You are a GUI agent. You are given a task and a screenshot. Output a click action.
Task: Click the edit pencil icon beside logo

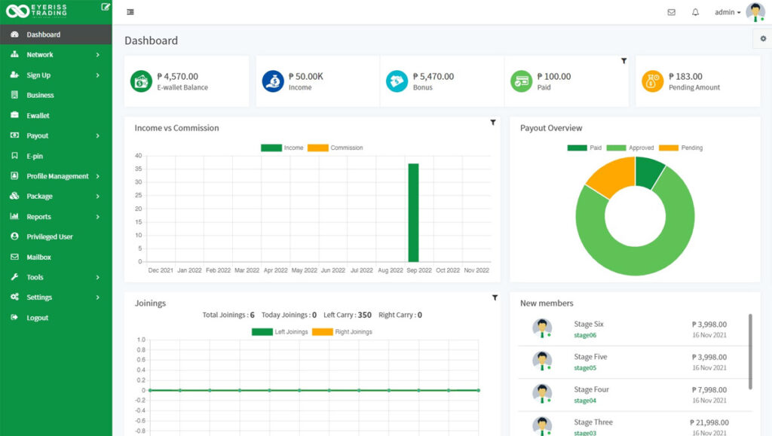pyautogui.click(x=106, y=7)
